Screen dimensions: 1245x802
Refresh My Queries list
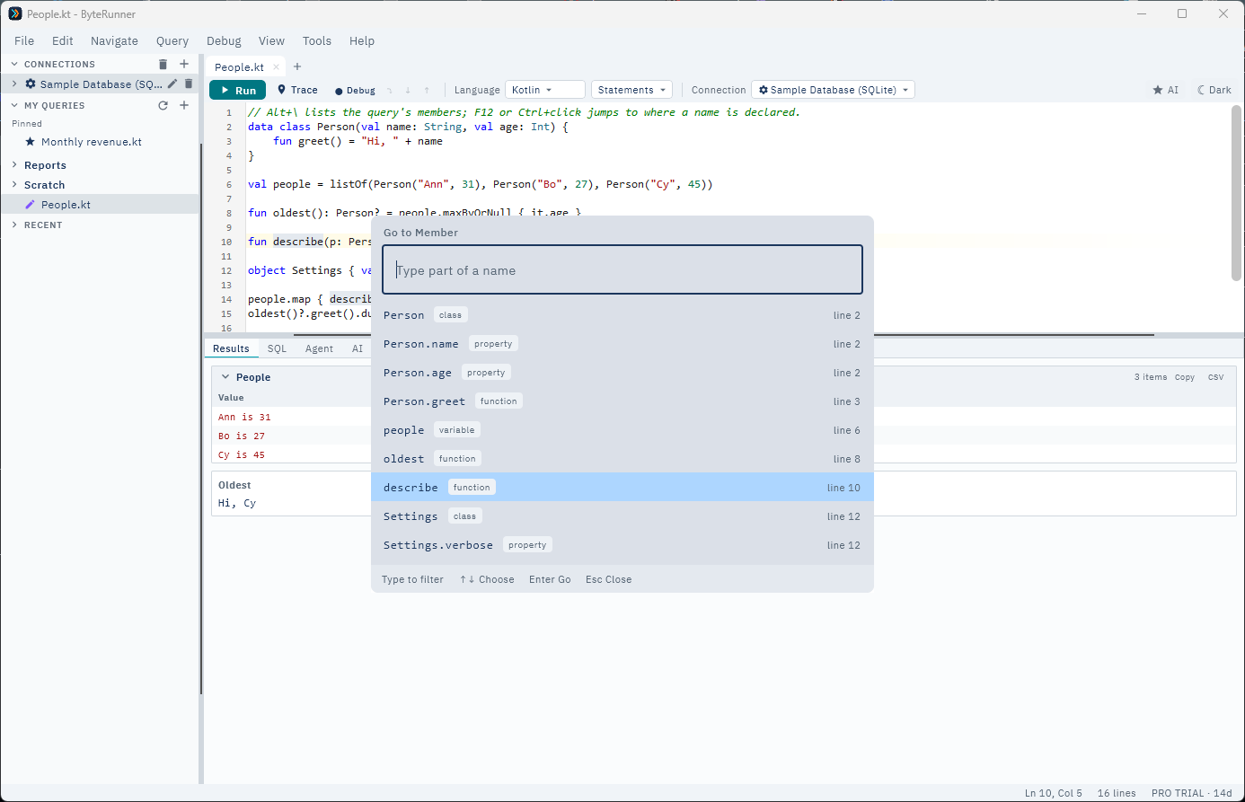point(163,105)
